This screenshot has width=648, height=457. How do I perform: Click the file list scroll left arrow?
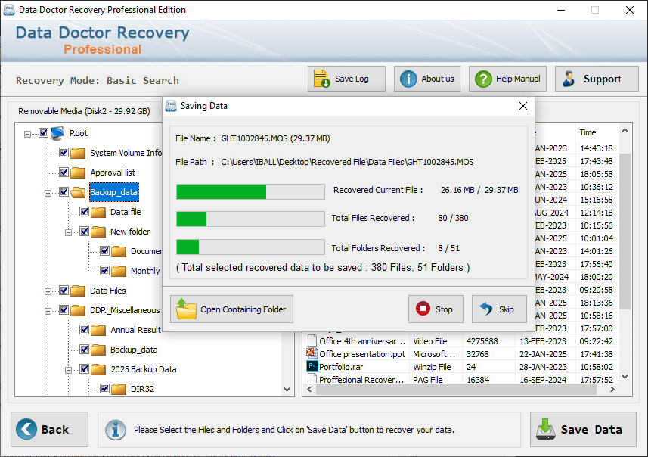pos(309,390)
